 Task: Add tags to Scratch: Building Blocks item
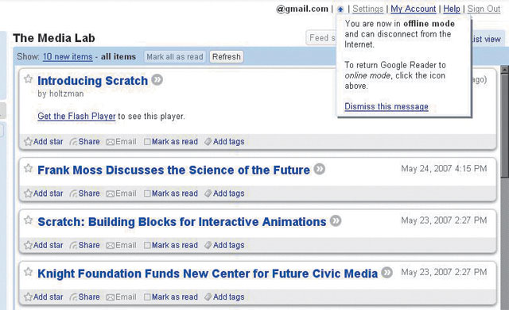(224, 245)
